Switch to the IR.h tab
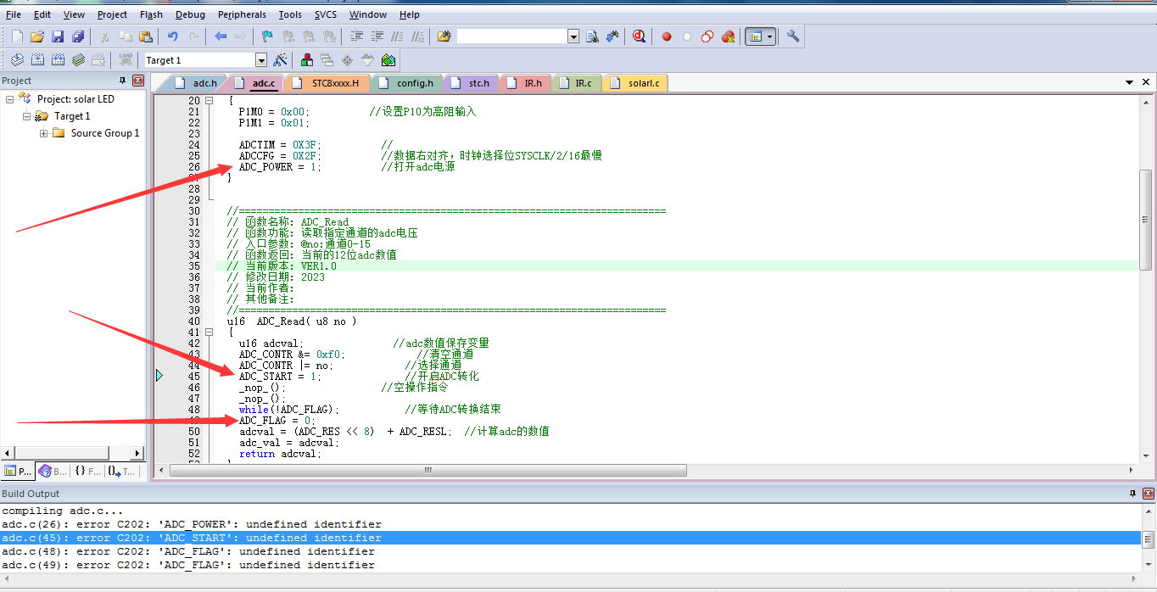The width and height of the screenshot is (1157, 592). [526, 83]
